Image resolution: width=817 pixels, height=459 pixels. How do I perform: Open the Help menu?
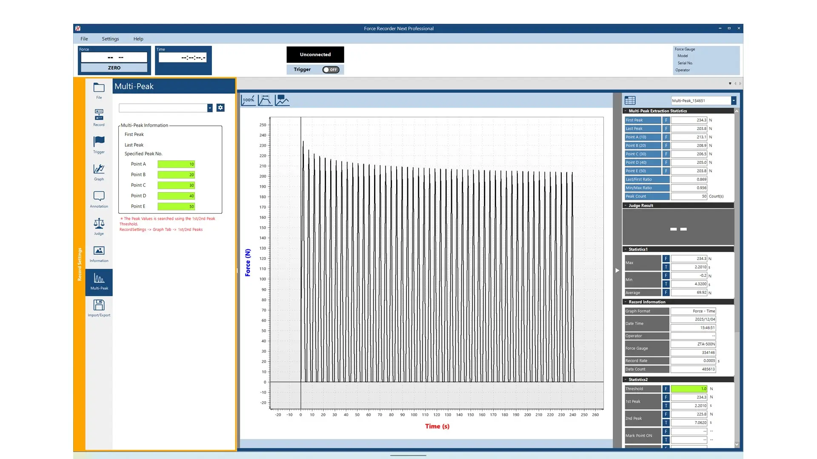[x=138, y=39]
